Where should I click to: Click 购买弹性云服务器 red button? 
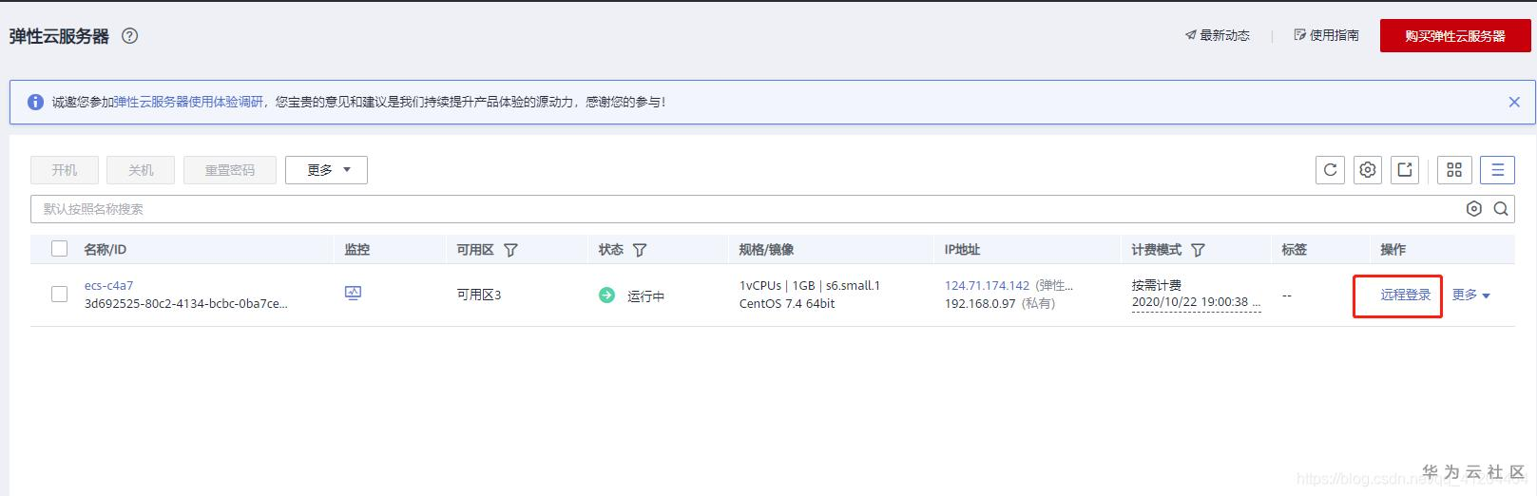(x=1455, y=35)
